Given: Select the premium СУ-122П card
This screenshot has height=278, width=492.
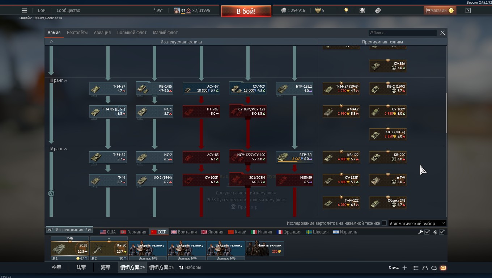Looking at the screenshot, I should (x=341, y=180).
